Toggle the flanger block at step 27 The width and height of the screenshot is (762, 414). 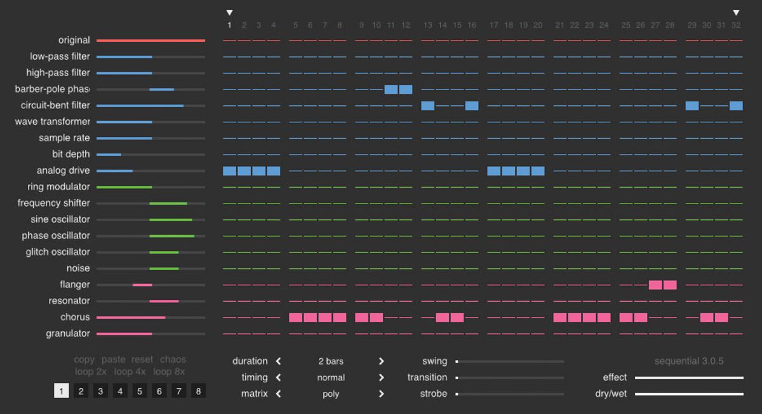tap(655, 285)
